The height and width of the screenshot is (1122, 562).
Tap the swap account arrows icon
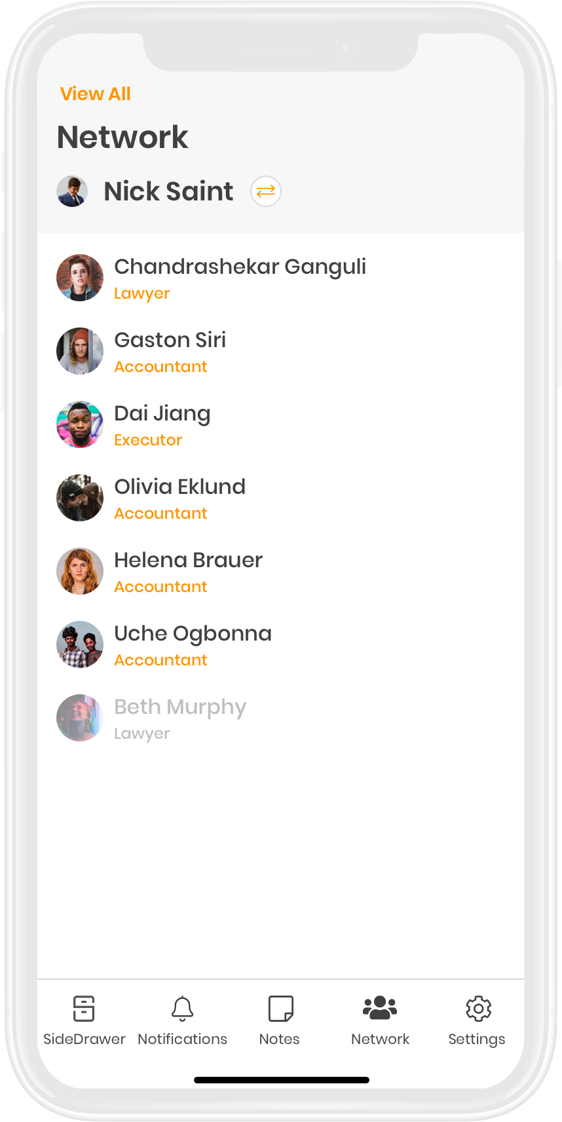tap(266, 191)
